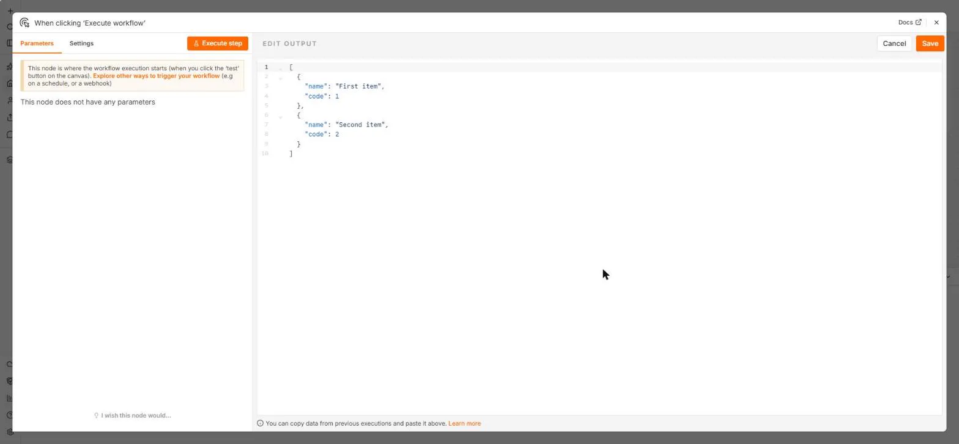This screenshot has height=444, width=959.
Task: Collapse the JSON array at line 1
Action: 281,68
